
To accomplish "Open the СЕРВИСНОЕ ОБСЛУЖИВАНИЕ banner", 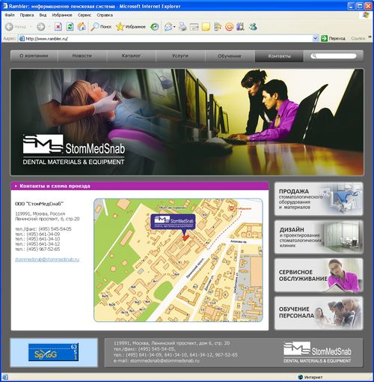I will tap(319, 275).
